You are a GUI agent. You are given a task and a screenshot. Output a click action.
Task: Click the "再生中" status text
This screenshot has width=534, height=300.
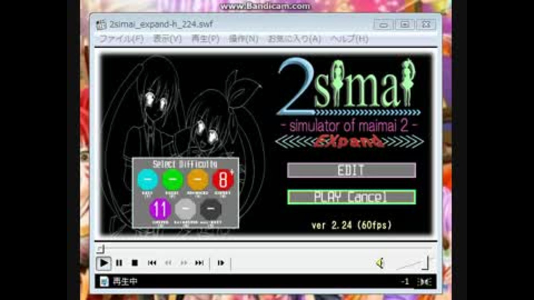[125, 282]
